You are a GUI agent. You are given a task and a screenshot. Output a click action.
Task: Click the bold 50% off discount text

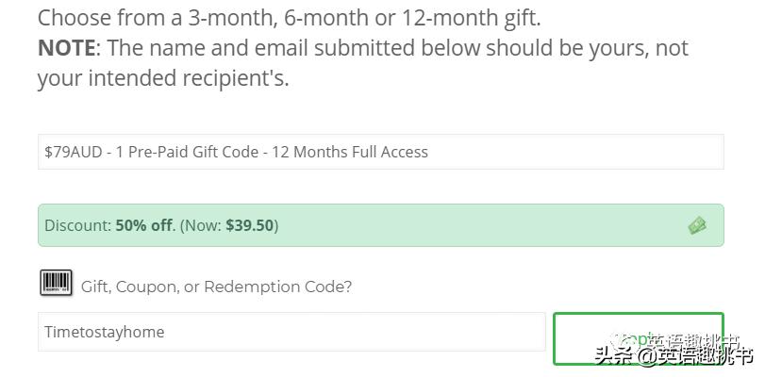tap(144, 225)
